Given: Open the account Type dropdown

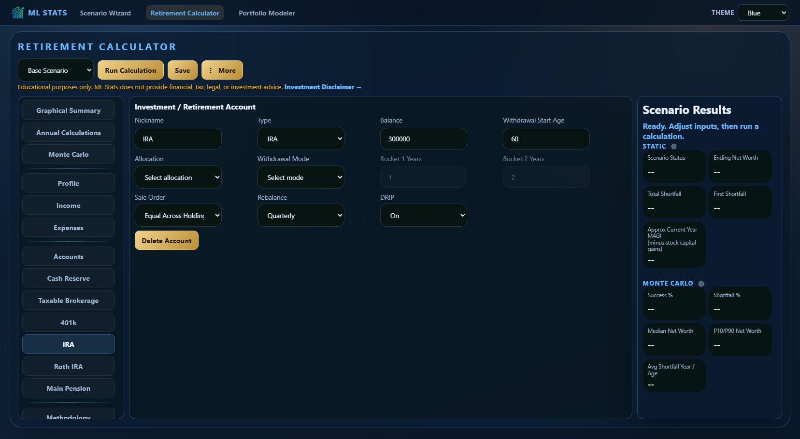Looking at the screenshot, I should pyautogui.click(x=301, y=139).
